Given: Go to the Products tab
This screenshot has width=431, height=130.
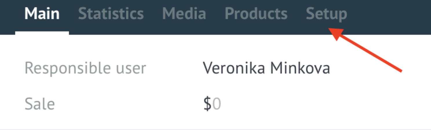Looking at the screenshot, I should tap(256, 14).
